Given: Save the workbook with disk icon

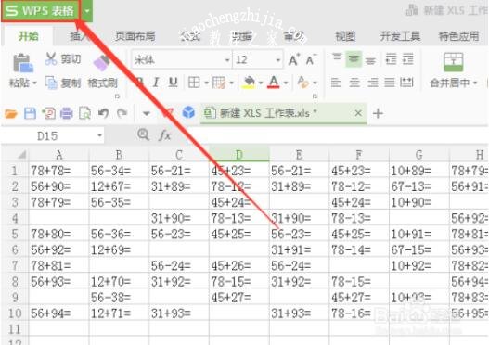Looking at the screenshot, I should coord(30,113).
